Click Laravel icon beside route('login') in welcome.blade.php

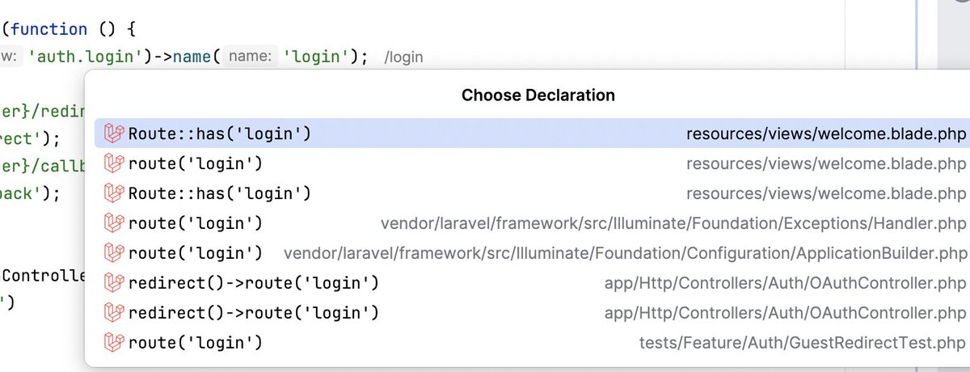point(114,163)
